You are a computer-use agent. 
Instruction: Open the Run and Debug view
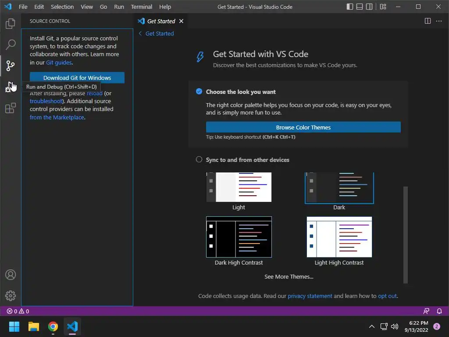[x=11, y=87]
